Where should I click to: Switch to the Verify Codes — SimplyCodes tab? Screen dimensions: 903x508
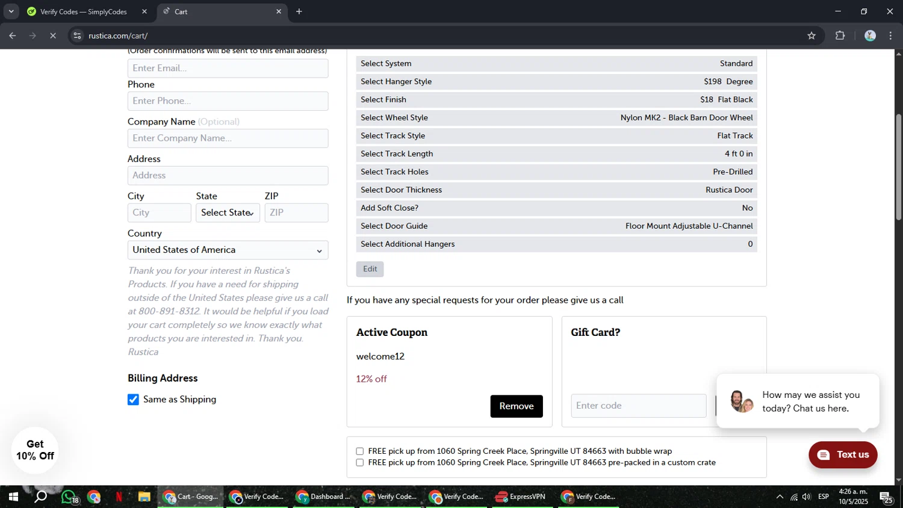tap(84, 11)
